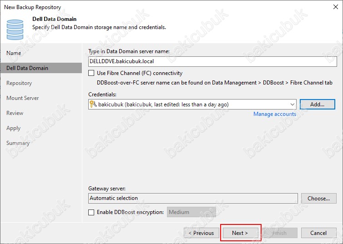Click 'Specify Dell Data Domain storage name' subtitle
Viewport: 343px width, 244px height.
[99, 27]
